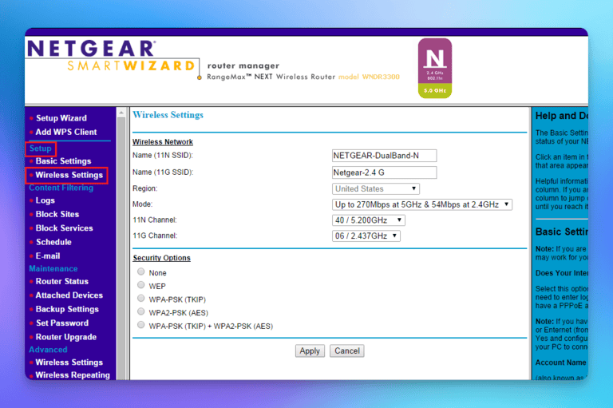Viewport: 613px width, 408px height.
Task: Click the model WNDR3300 text
Action: [x=369, y=77]
